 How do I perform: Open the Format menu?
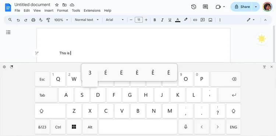[63, 11]
